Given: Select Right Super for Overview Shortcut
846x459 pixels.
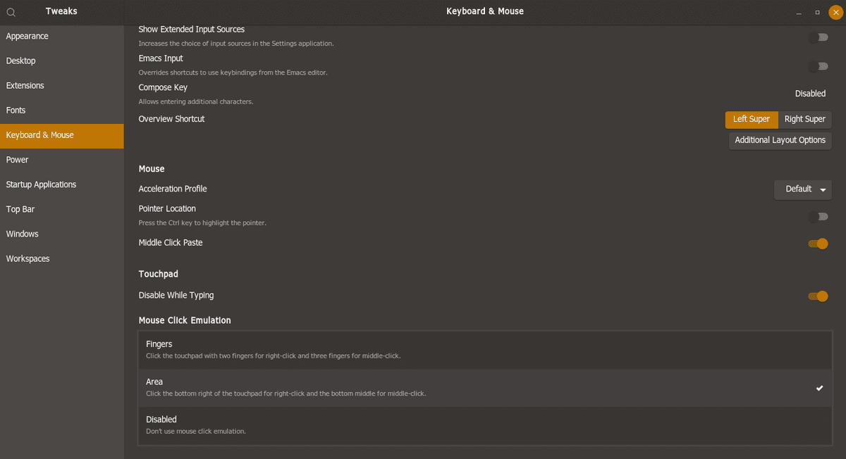Looking at the screenshot, I should click(805, 120).
